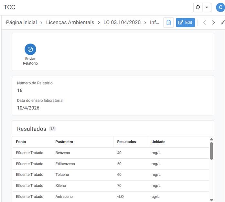
Task: Open Licenças Ambientais breadcrumb
Action: click(70, 22)
